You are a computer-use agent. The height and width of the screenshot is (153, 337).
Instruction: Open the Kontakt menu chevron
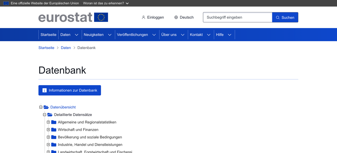209,35
